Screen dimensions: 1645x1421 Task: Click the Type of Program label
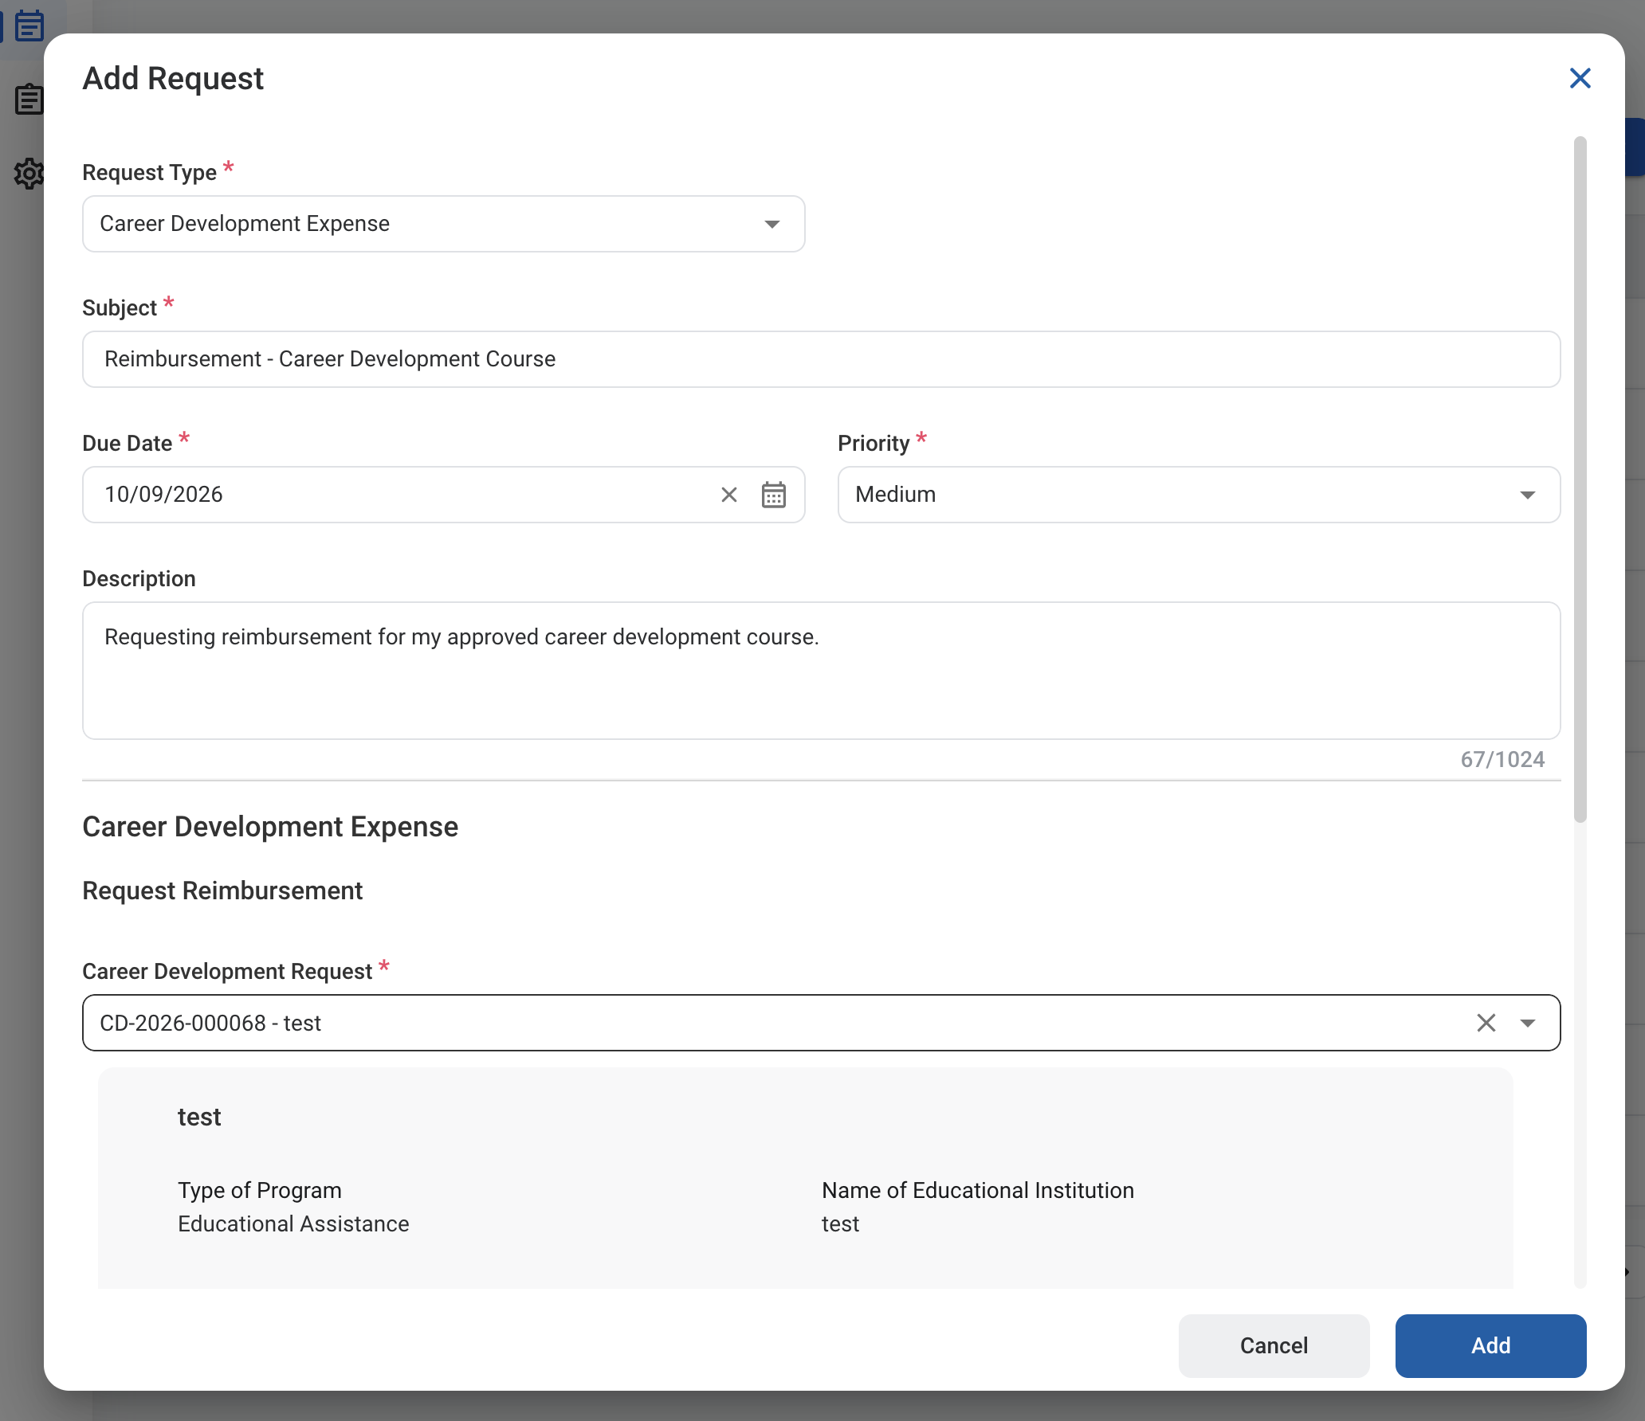[x=260, y=1190]
